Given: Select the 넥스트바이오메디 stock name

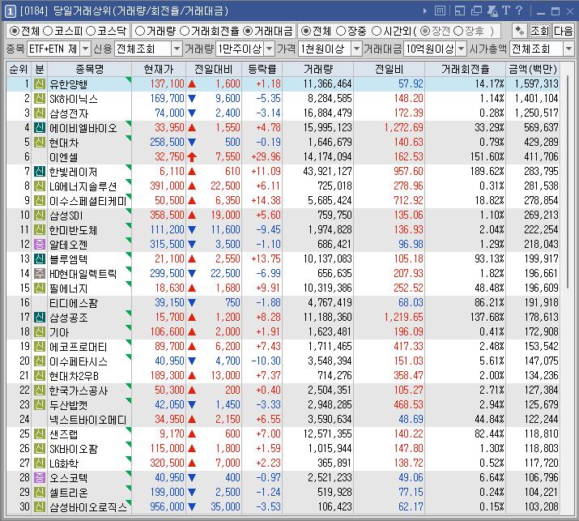Looking at the screenshot, I should [x=88, y=420].
